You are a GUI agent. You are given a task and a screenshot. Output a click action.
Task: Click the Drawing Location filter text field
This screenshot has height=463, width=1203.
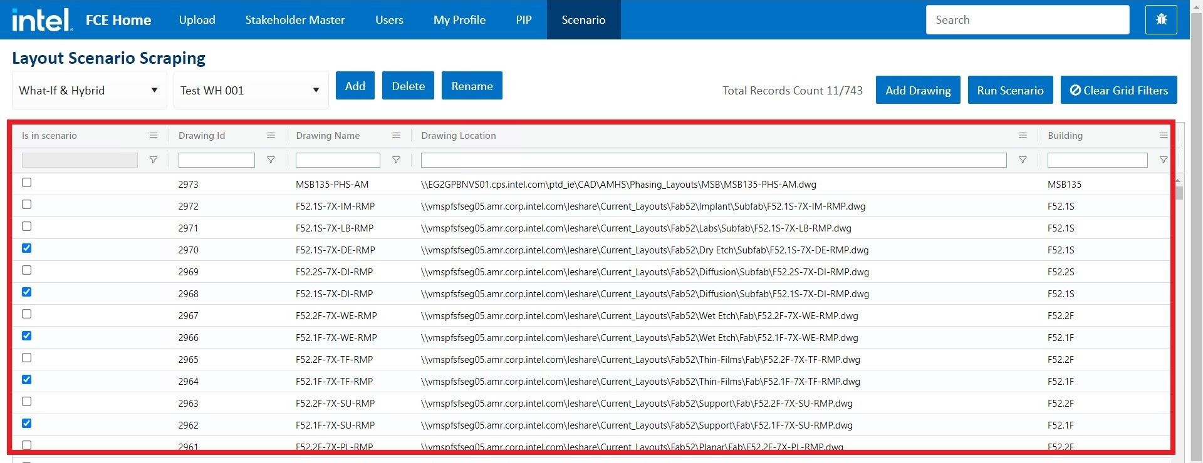point(713,160)
